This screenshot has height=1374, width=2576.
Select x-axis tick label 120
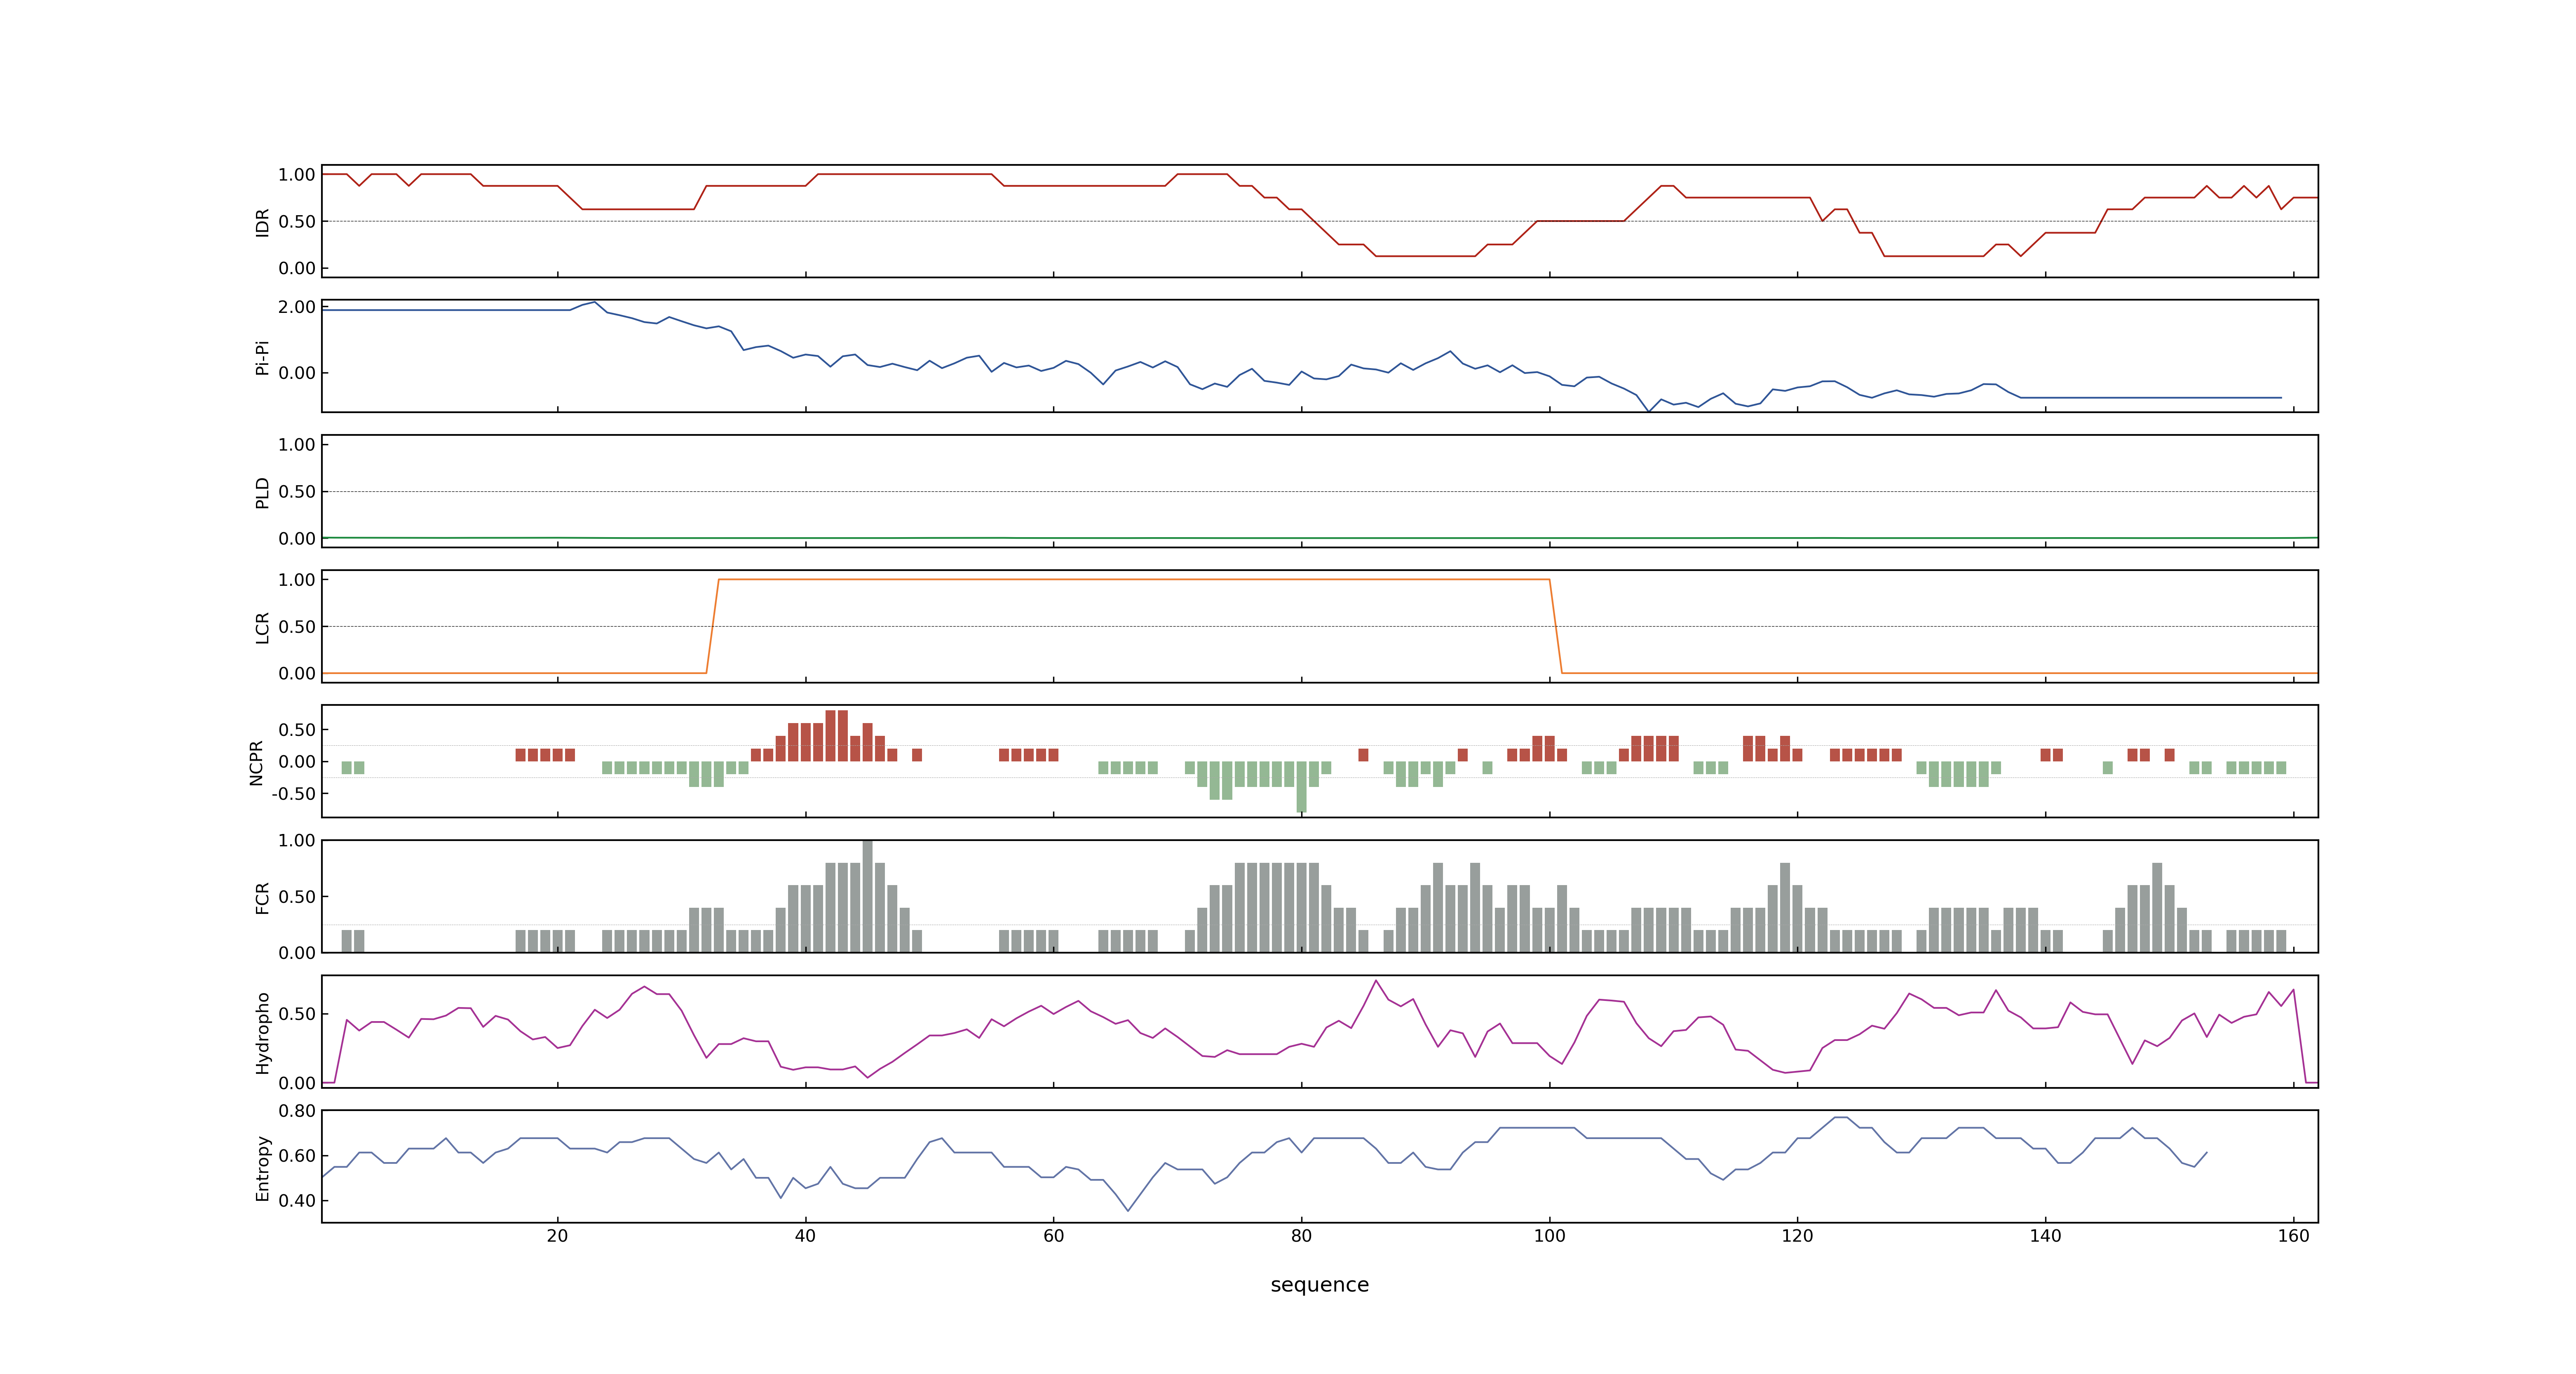[x=1797, y=1235]
